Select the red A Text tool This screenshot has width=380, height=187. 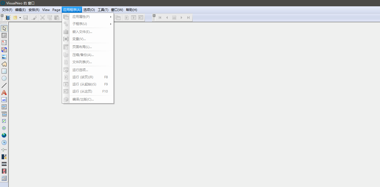(x=4, y=93)
